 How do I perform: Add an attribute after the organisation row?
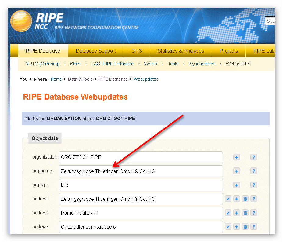236,157
